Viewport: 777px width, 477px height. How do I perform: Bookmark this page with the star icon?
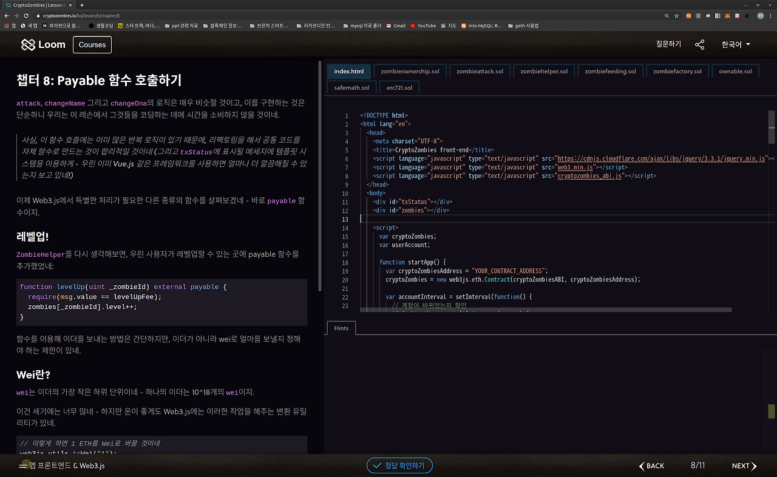coord(677,15)
